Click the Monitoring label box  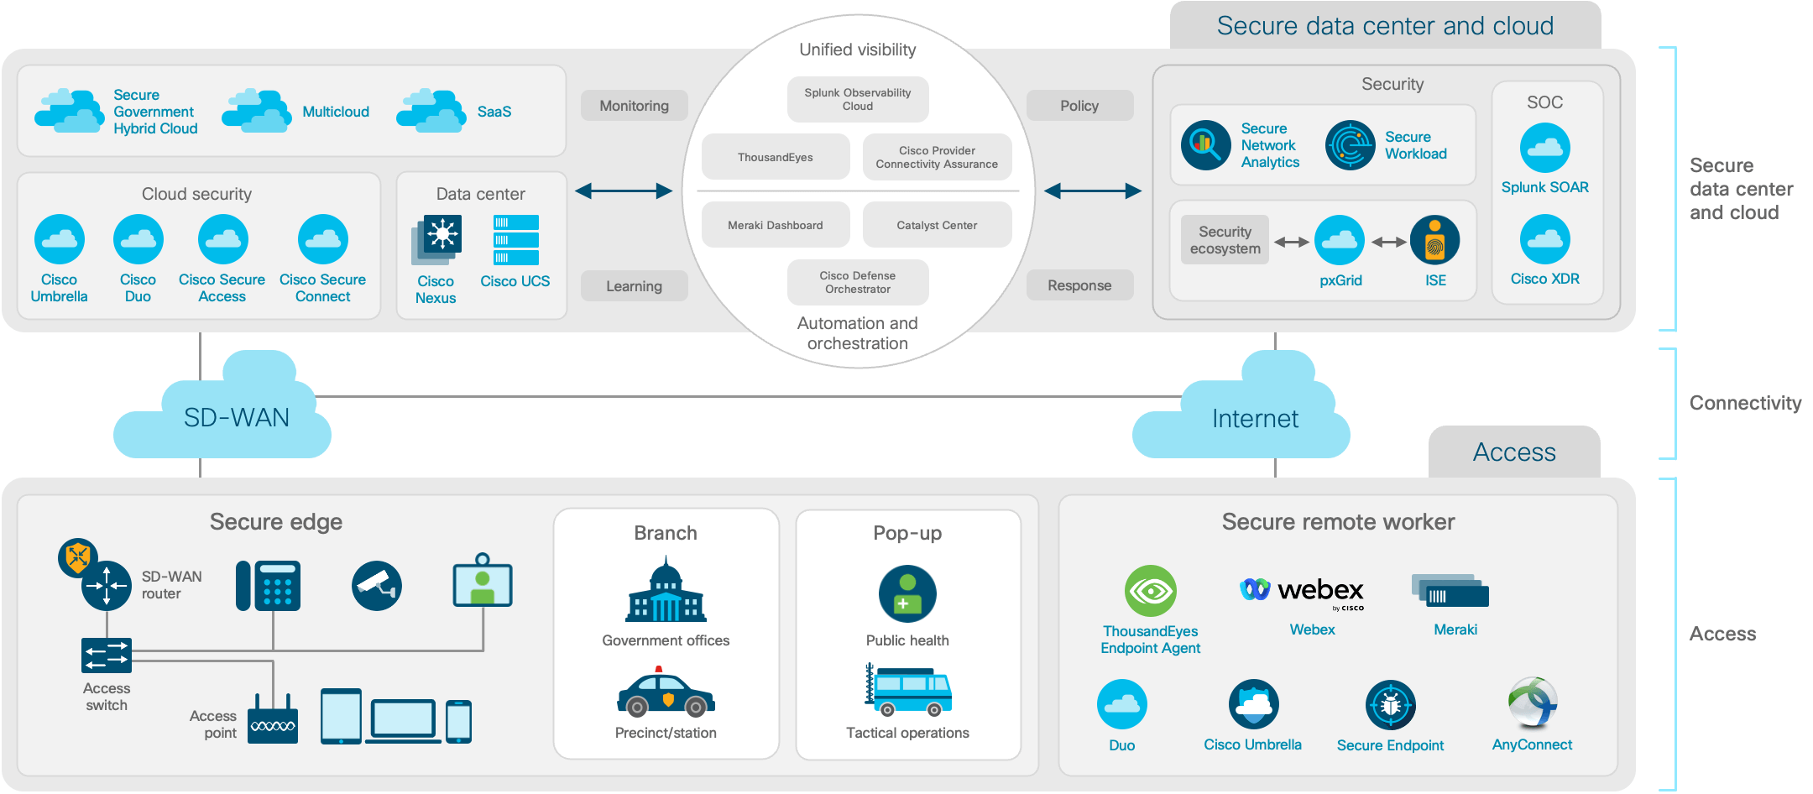coord(635,106)
